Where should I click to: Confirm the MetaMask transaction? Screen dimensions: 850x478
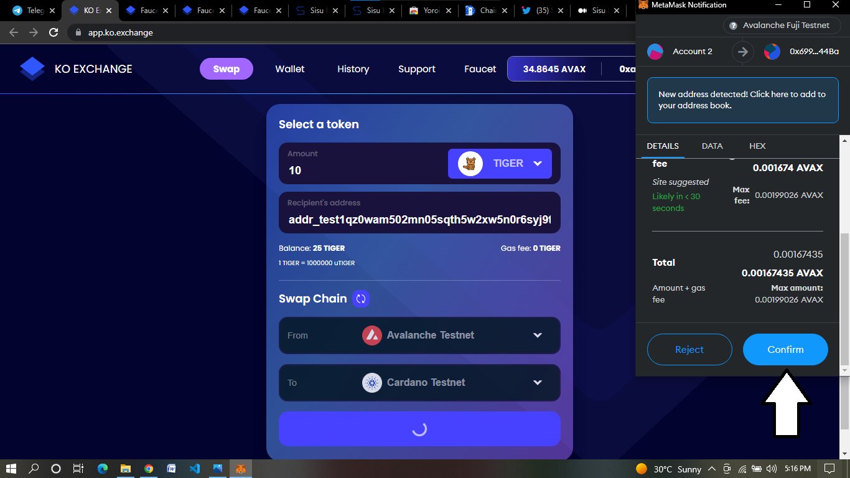pyautogui.click(x=785, y=350)
